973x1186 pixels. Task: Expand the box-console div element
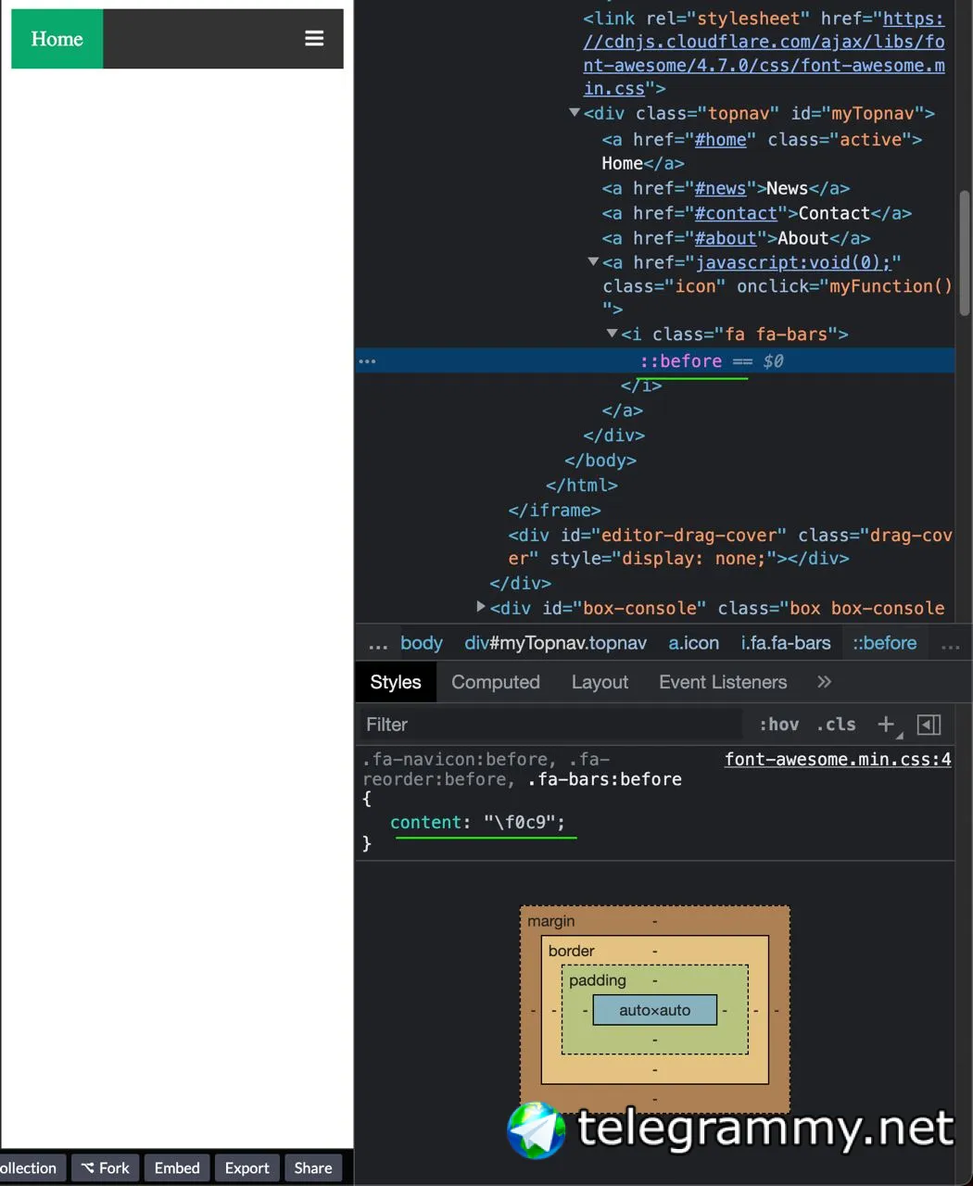(x=481, y=607)
